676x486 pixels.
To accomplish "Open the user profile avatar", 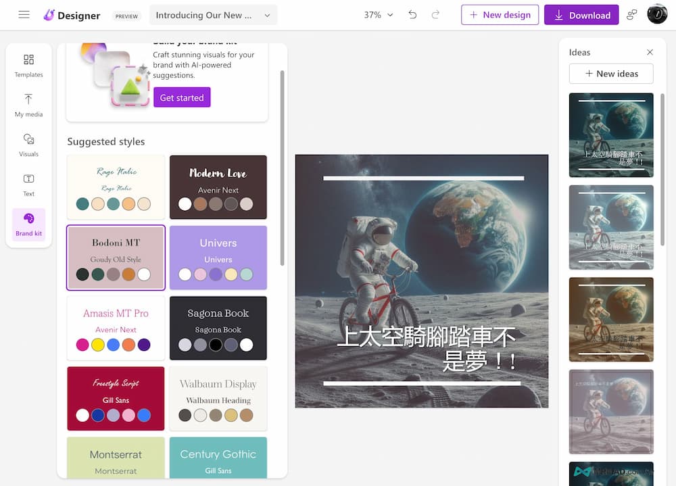I will 657,15.
